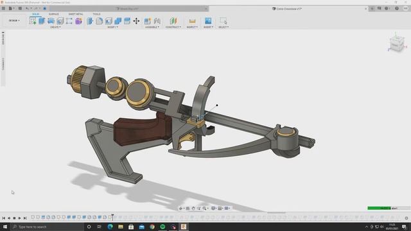Screen dimensions: 411x231
Task: Click the New Component assemble icon
Action: coord(148,21)
